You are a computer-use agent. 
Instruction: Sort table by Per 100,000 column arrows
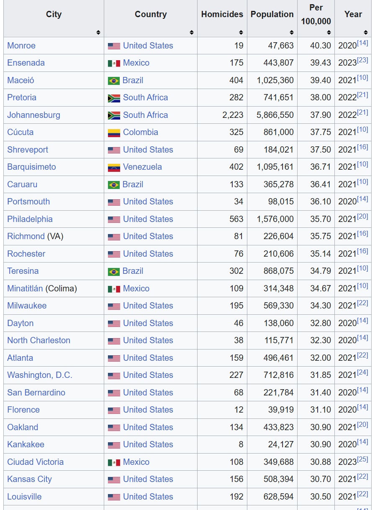(x=329, y=32)
